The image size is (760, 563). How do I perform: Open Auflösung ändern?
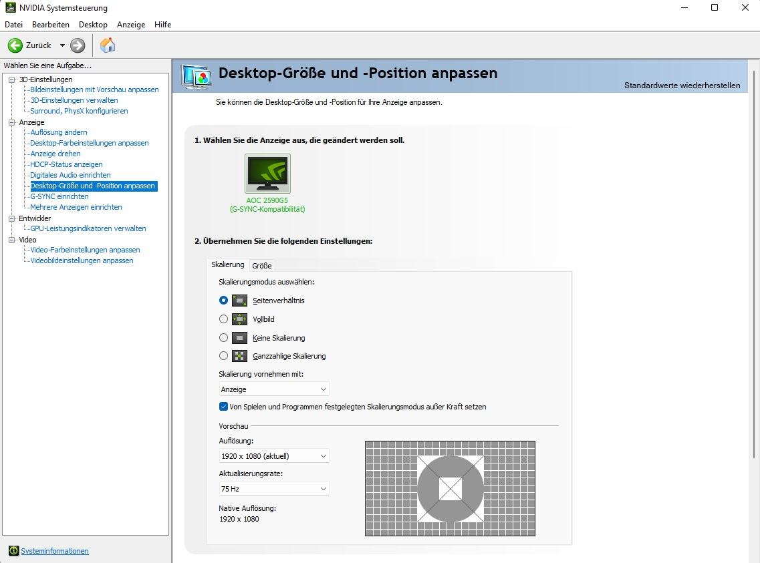(x=59, y=132)
